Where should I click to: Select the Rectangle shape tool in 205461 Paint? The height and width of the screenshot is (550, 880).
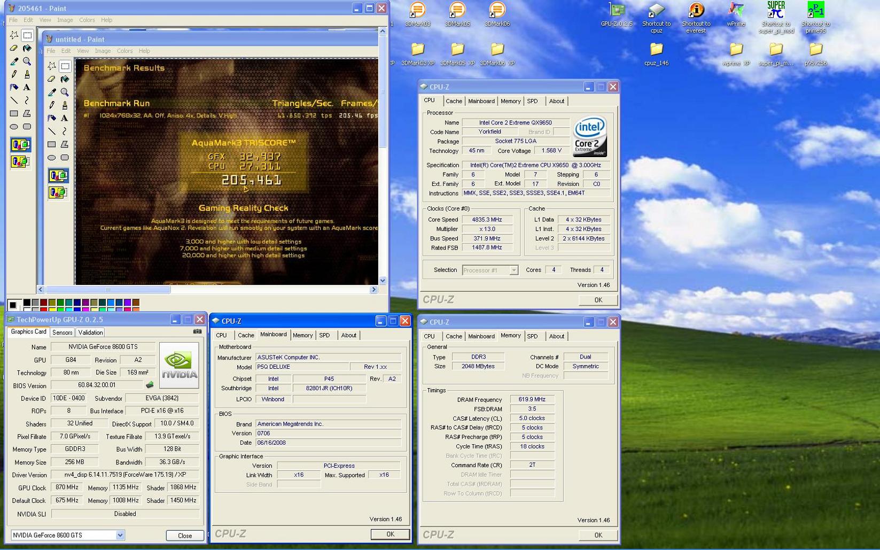pos(14,113)
